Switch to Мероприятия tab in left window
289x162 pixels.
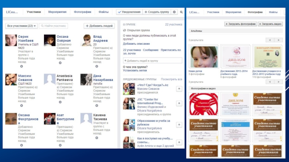pyautogui.click(x=57, y=12)
